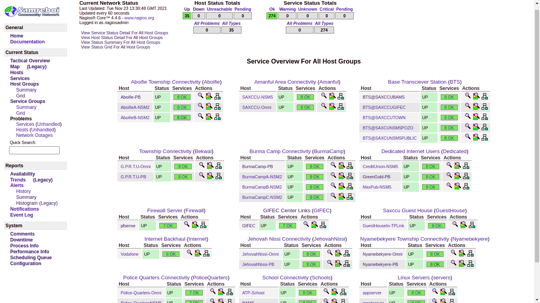Click the 6 OK services badge for Vodafone
Viewport: 540px width, 303px height.
coord(171,254)
